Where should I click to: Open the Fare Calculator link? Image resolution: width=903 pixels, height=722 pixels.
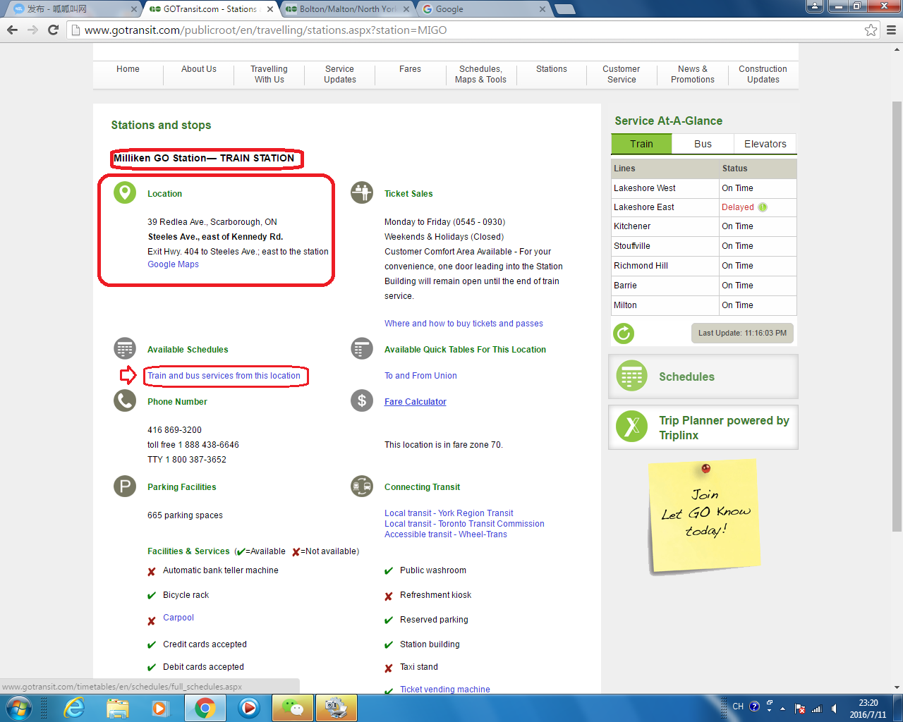point(416,402)
